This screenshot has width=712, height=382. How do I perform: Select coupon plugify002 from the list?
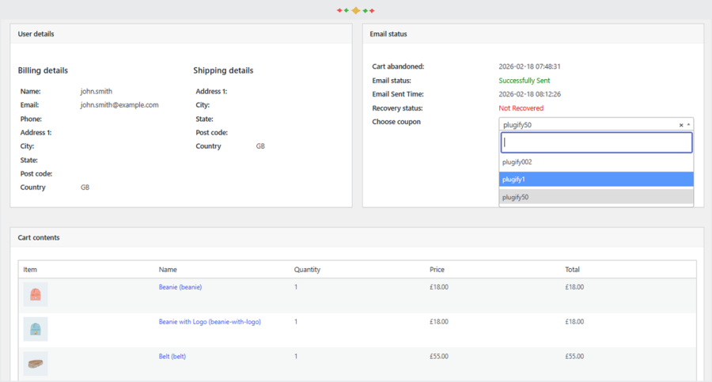click(x=596, y=162)
